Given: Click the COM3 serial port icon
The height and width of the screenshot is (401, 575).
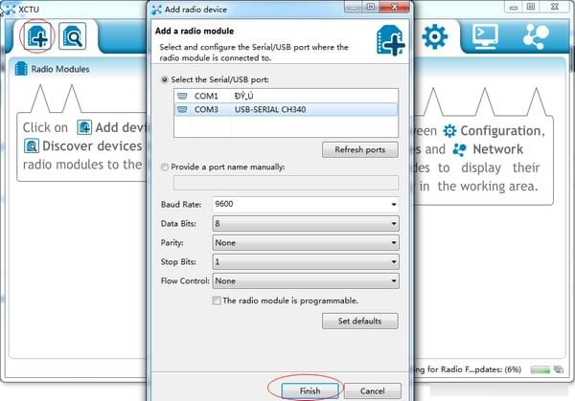Looking at the screenshot, I should pos(182,109).
